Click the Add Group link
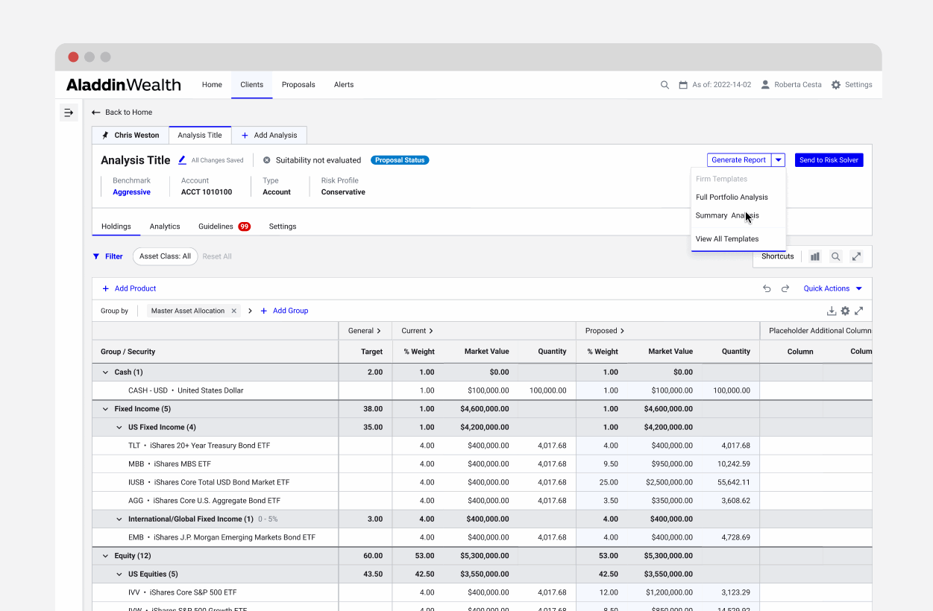This screenshot has height=611, width=933. pos(284,311)
